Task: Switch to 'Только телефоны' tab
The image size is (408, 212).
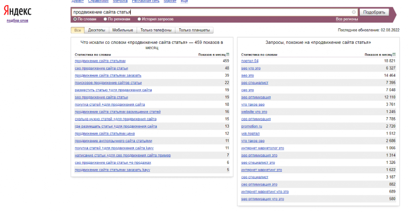Action: point(156,30)
